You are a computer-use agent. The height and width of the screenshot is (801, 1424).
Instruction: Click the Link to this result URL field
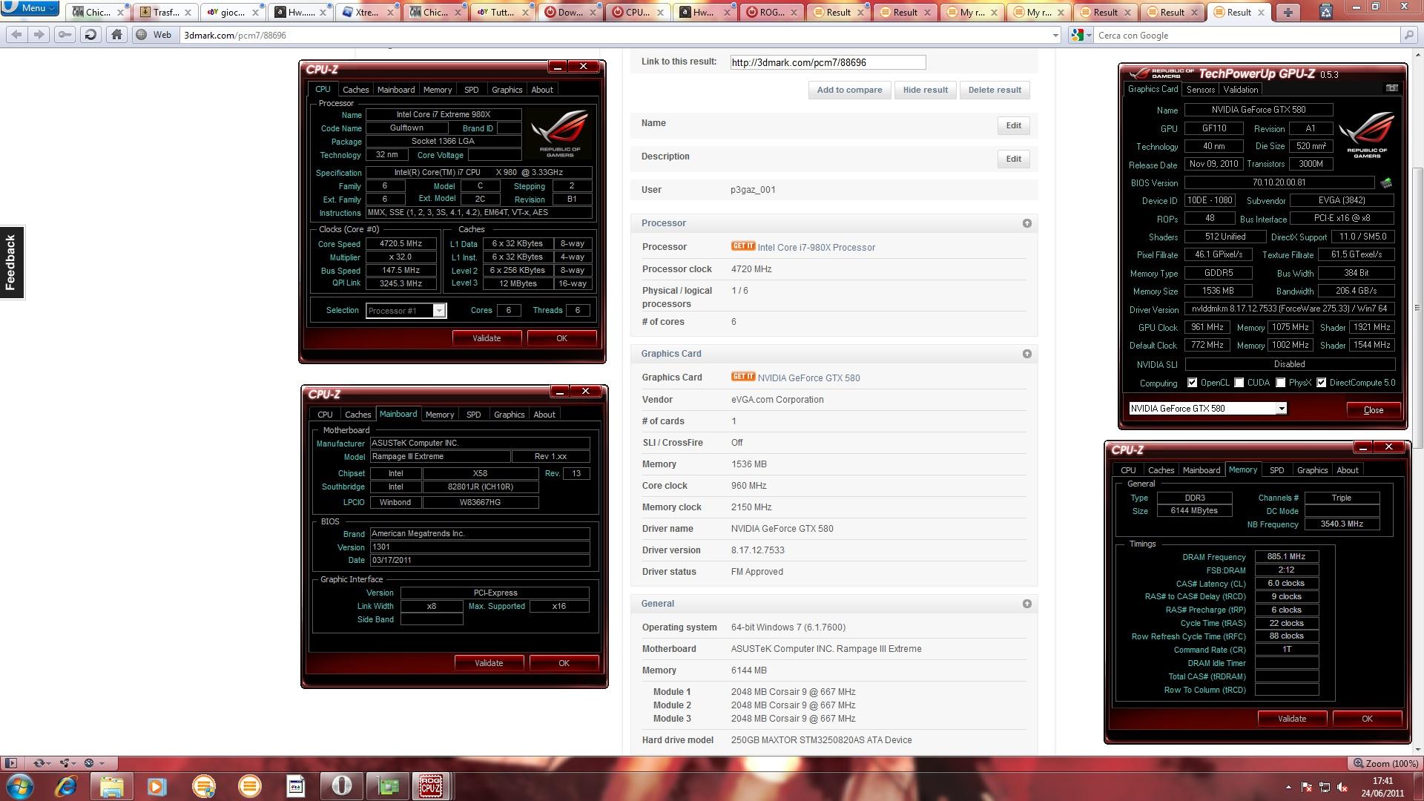pyautogui.click(x=828, y=62)
